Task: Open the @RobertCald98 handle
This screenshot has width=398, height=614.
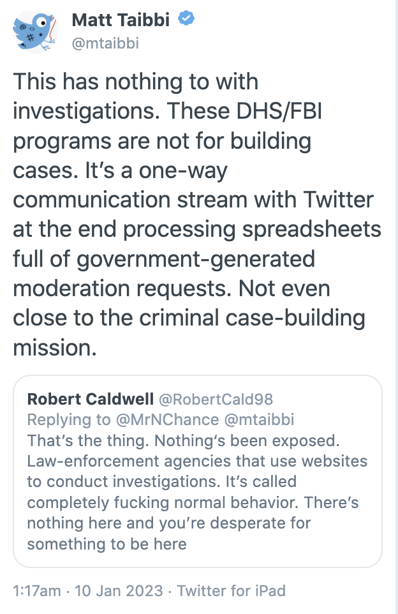Action: click(x=216, y=399)
